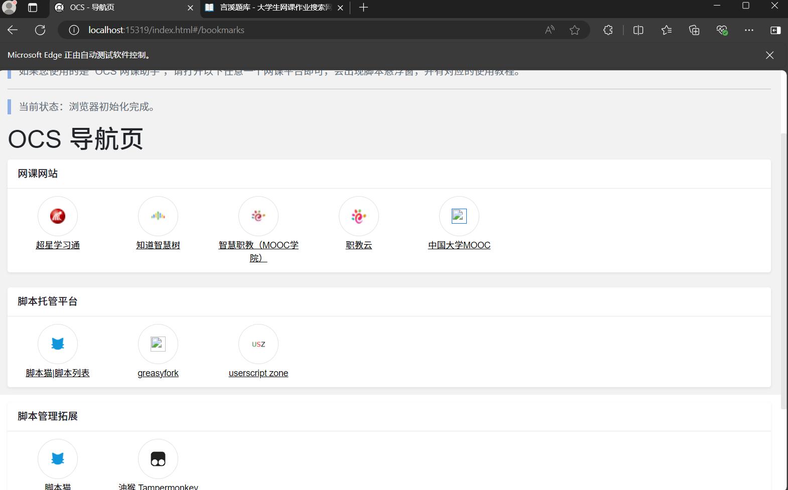This screenshot has width=788, height=490.
Task: Open the 职教云 site icon
Action: 359,216
